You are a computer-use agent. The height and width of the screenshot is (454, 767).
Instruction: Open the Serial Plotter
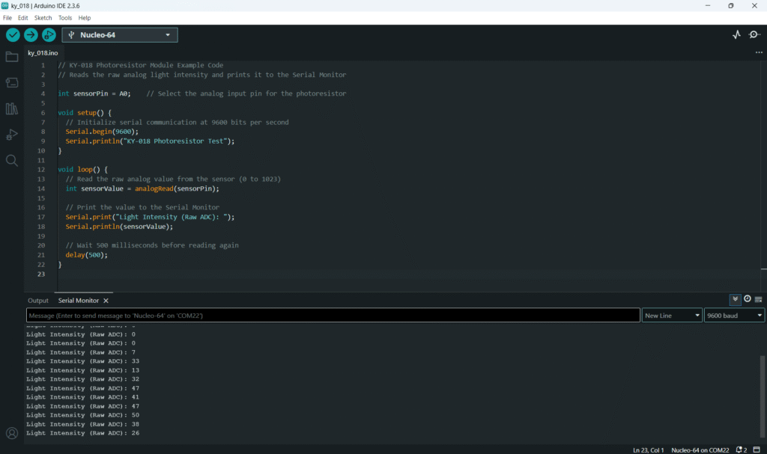point(736,35)
